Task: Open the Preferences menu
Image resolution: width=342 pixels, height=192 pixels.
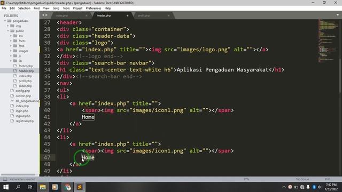Action: (x=94, y=9)
